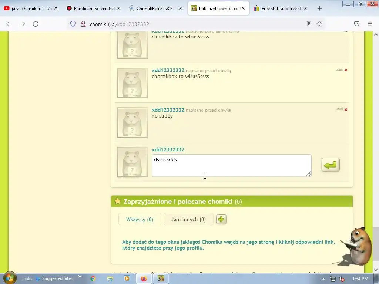Click the 'no suddy' comment text
379x284 pixels.
click(x=162, y=116)
